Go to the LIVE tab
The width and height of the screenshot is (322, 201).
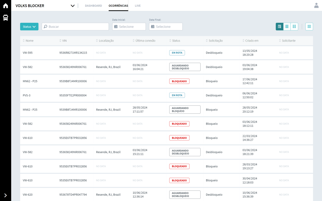(138, 6)
